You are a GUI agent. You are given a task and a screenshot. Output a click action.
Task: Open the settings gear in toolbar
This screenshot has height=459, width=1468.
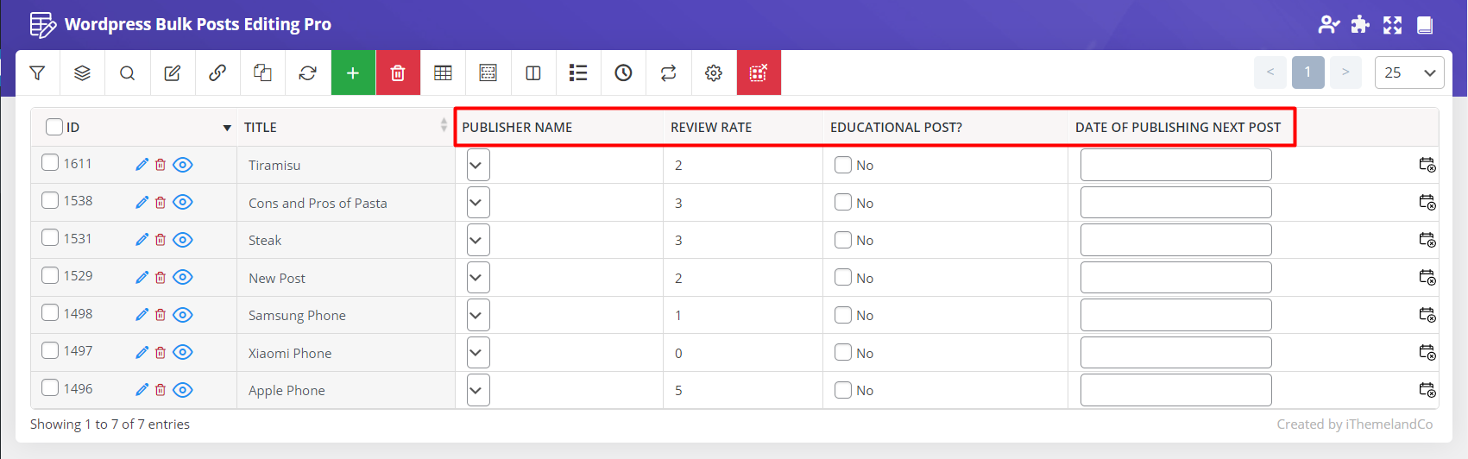pyautogui.click(x=714, y=73)
